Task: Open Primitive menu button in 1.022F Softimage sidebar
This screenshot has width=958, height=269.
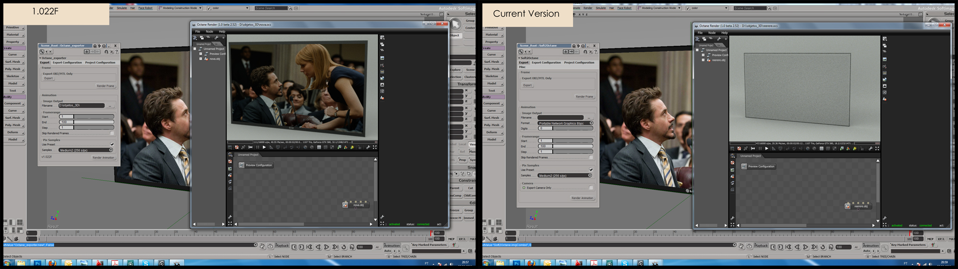Action: [x=14, y=28]
